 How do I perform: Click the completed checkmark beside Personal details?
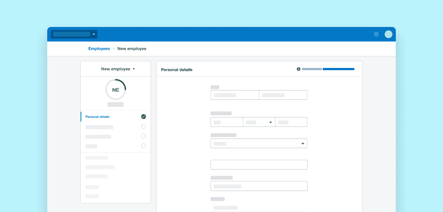[x=144, y=117]
